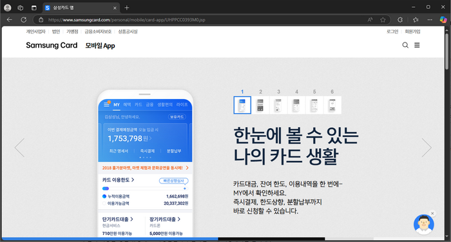View site information lock icon
This screenshot has width=451, height=242.
[41, 19]
